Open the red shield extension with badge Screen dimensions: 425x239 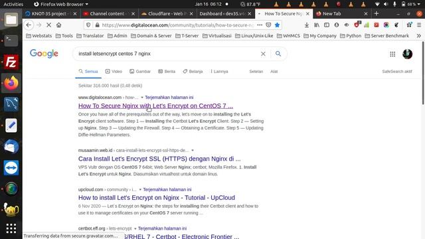click(x=357, y=25)
